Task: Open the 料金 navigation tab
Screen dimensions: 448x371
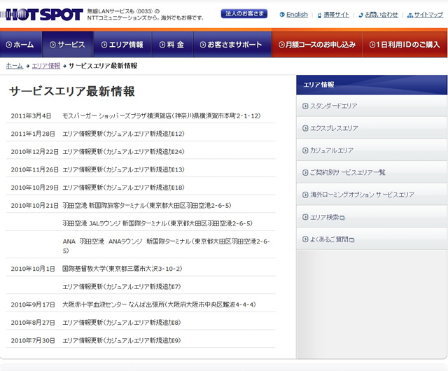Action: [x=173, y=45]
